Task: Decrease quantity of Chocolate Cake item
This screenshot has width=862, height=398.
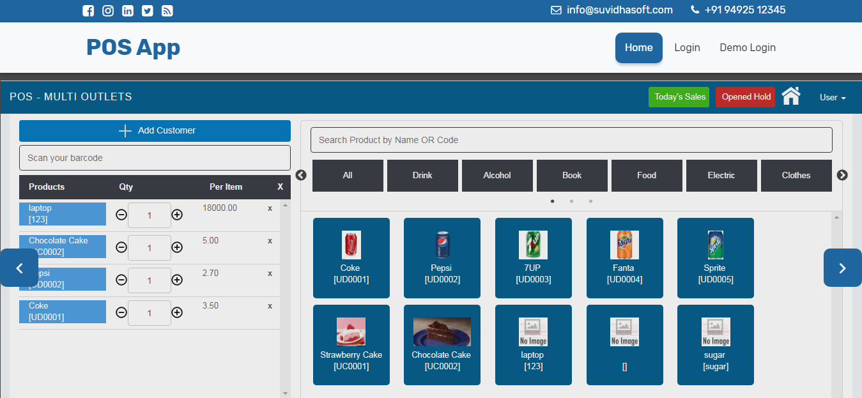Action: point(121,247)
